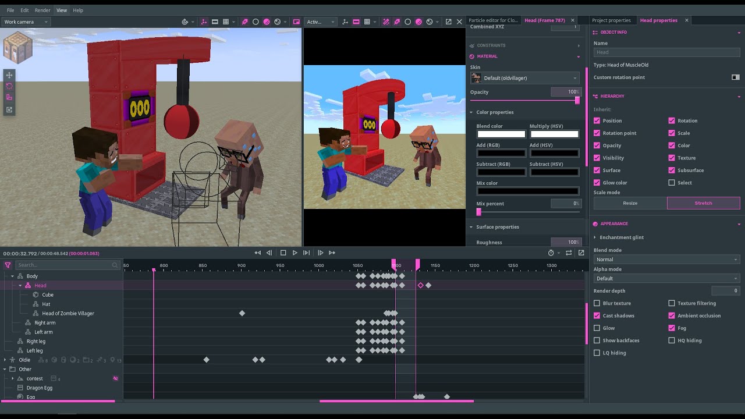
Task: Toggle the grid overlay in the work camera toolbar
Action: [225, 22]
